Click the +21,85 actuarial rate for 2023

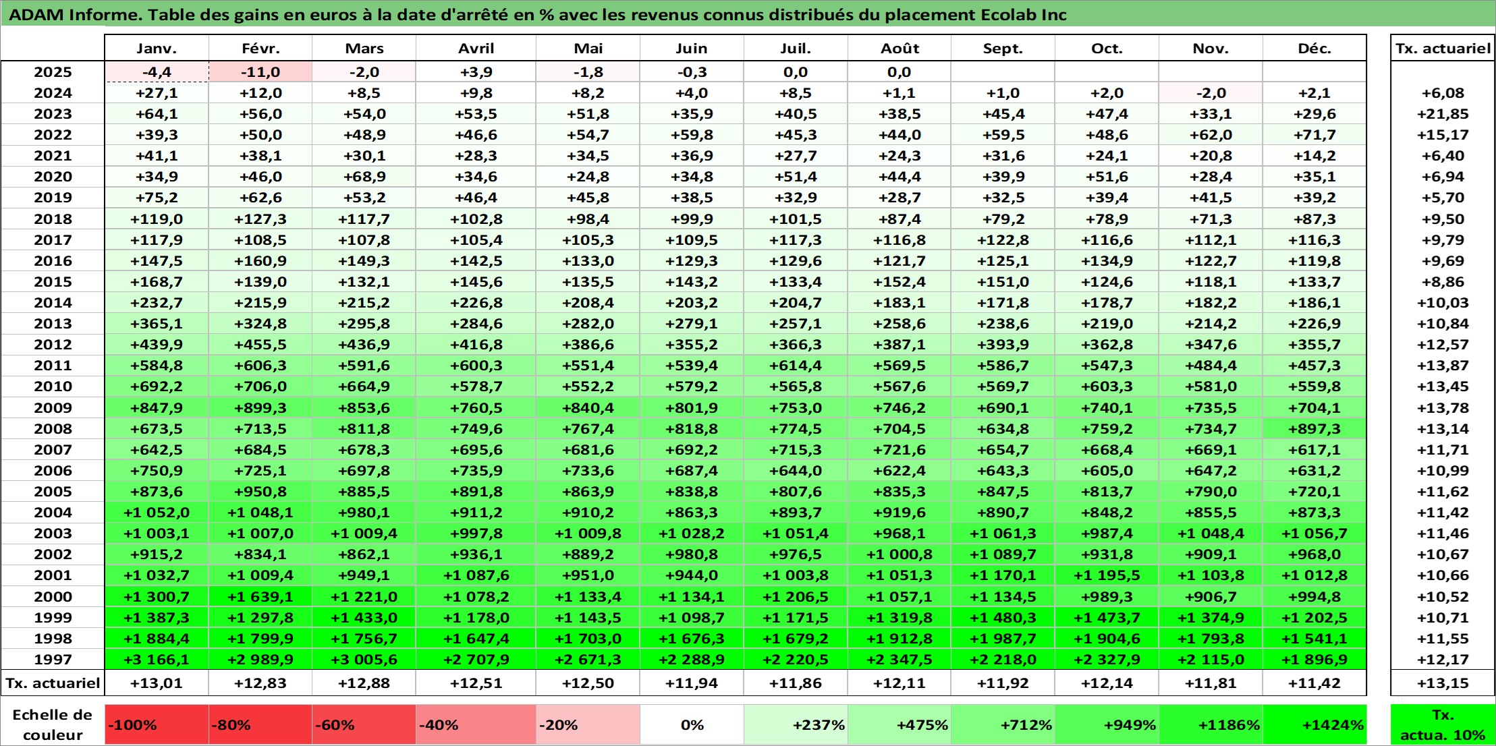pos(1443,113)
